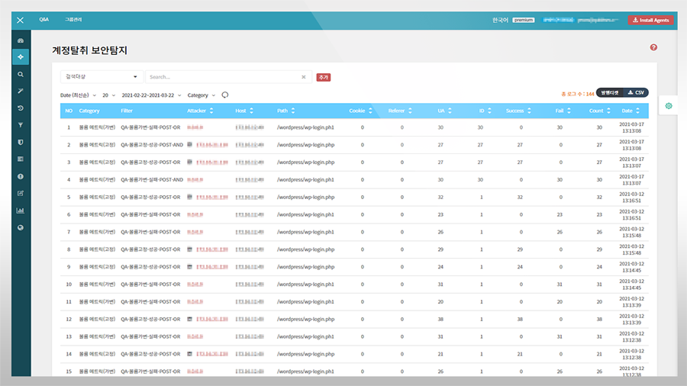Viewport: 687px width, 386px height.
Task: Sort table by Date column arrows
Action: point(637,111)
